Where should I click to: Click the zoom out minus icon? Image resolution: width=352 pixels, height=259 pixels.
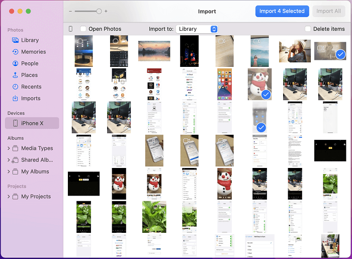[70, 11]
